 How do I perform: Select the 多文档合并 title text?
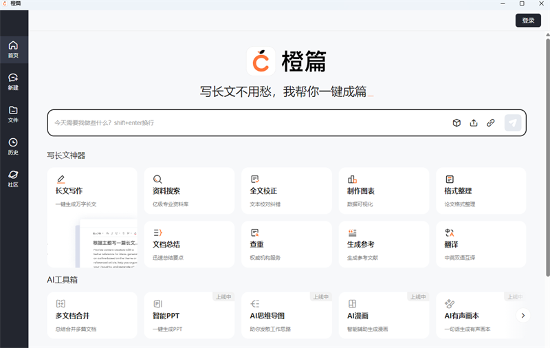[x=72, y=316]
